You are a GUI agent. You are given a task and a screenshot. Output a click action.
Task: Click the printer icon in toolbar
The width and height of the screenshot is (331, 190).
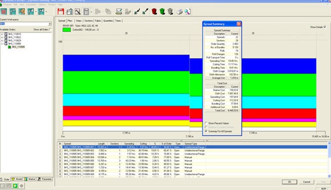(x=180, y=11)
